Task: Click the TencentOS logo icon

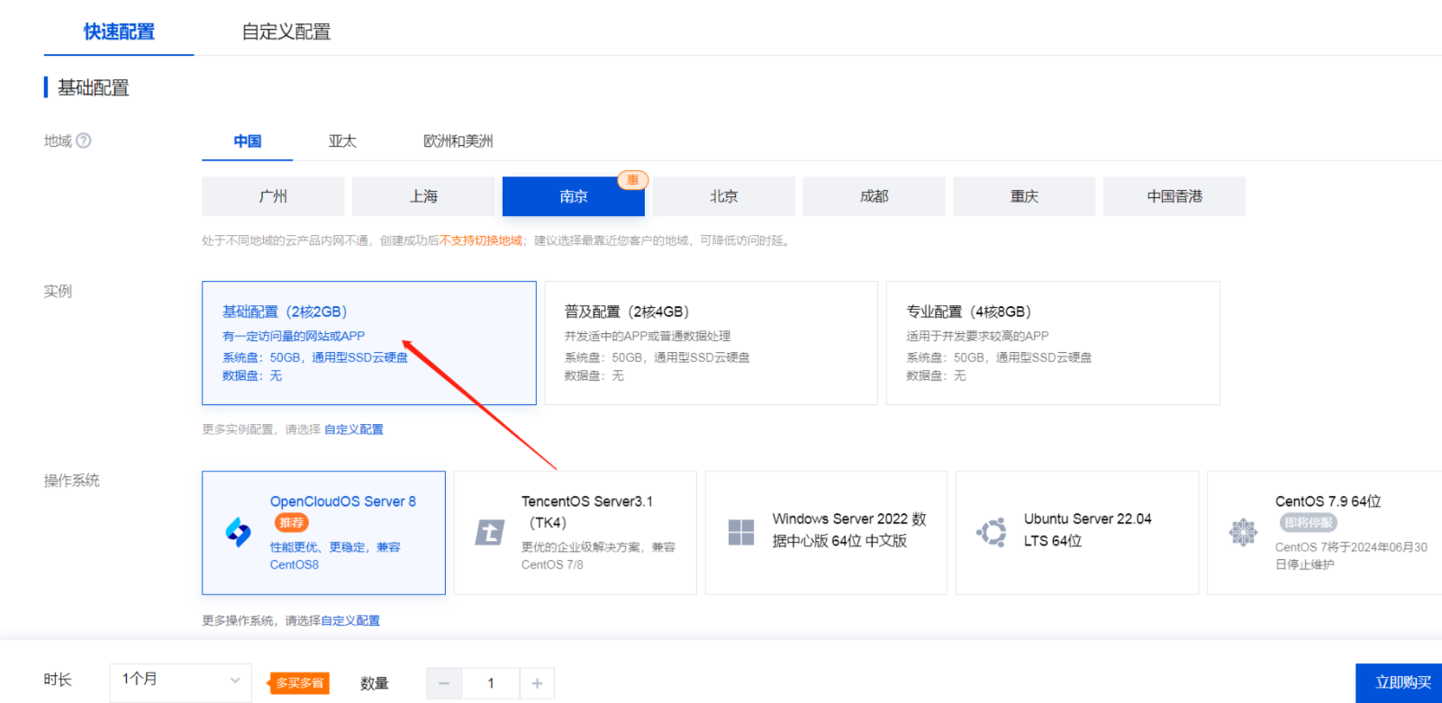Action: pyautogui.click(x=490, y=533)
